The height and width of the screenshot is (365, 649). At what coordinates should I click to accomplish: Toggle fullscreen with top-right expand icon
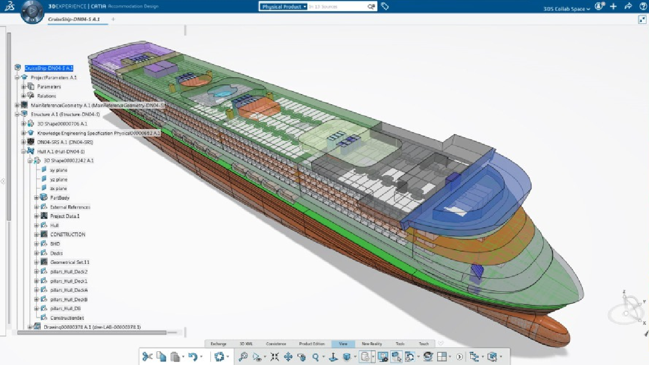(642, 19)
